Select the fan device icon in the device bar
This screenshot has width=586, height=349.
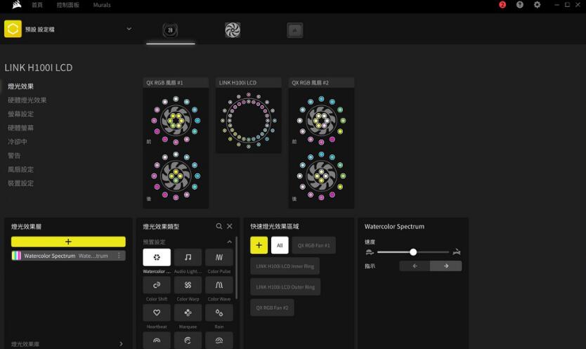point(233,30)
